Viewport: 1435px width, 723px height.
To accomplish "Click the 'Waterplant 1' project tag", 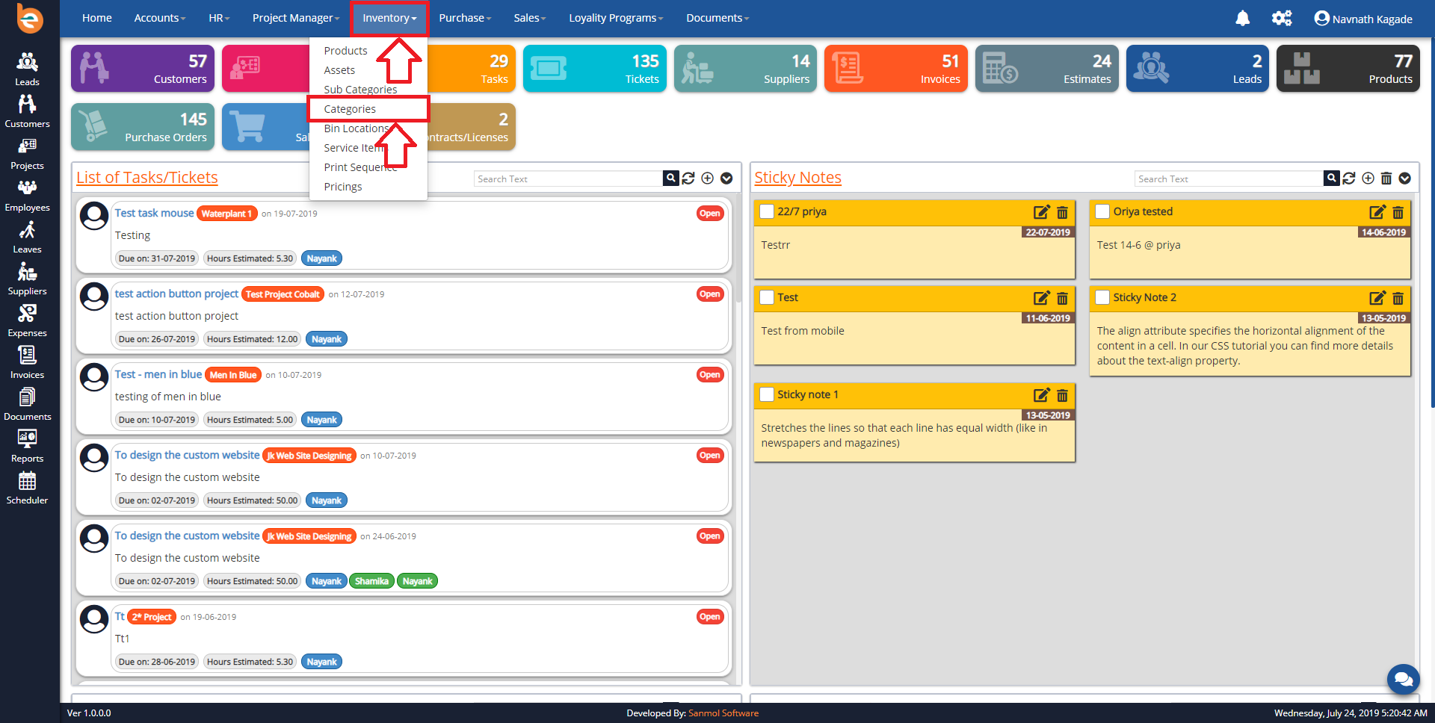I will tap(227, 214).
